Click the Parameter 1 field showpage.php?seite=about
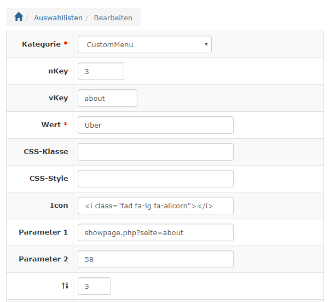The height and width of the screenshot is (302, 330). 155,232
